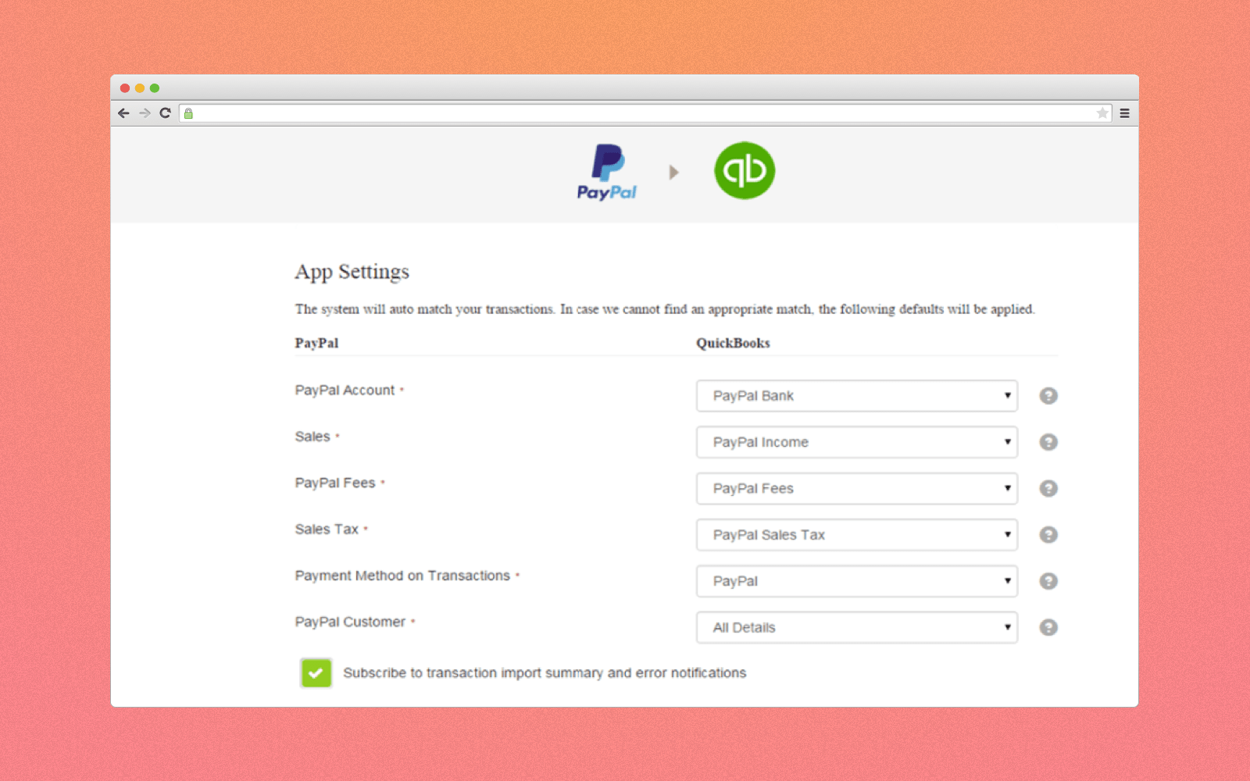Open the browser hamburger menu

[x=1125, y=113]
